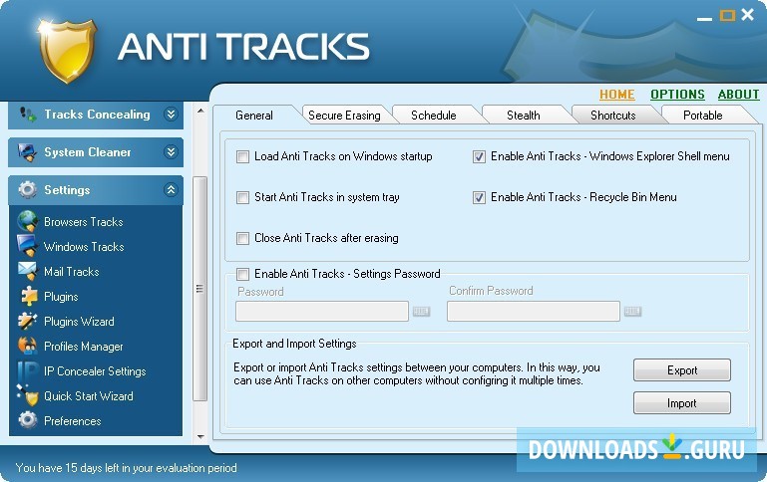Screen dimensions: 767x482
Task: Enable Load Anti Tracks on Windows startup
Action: (242, 156)
